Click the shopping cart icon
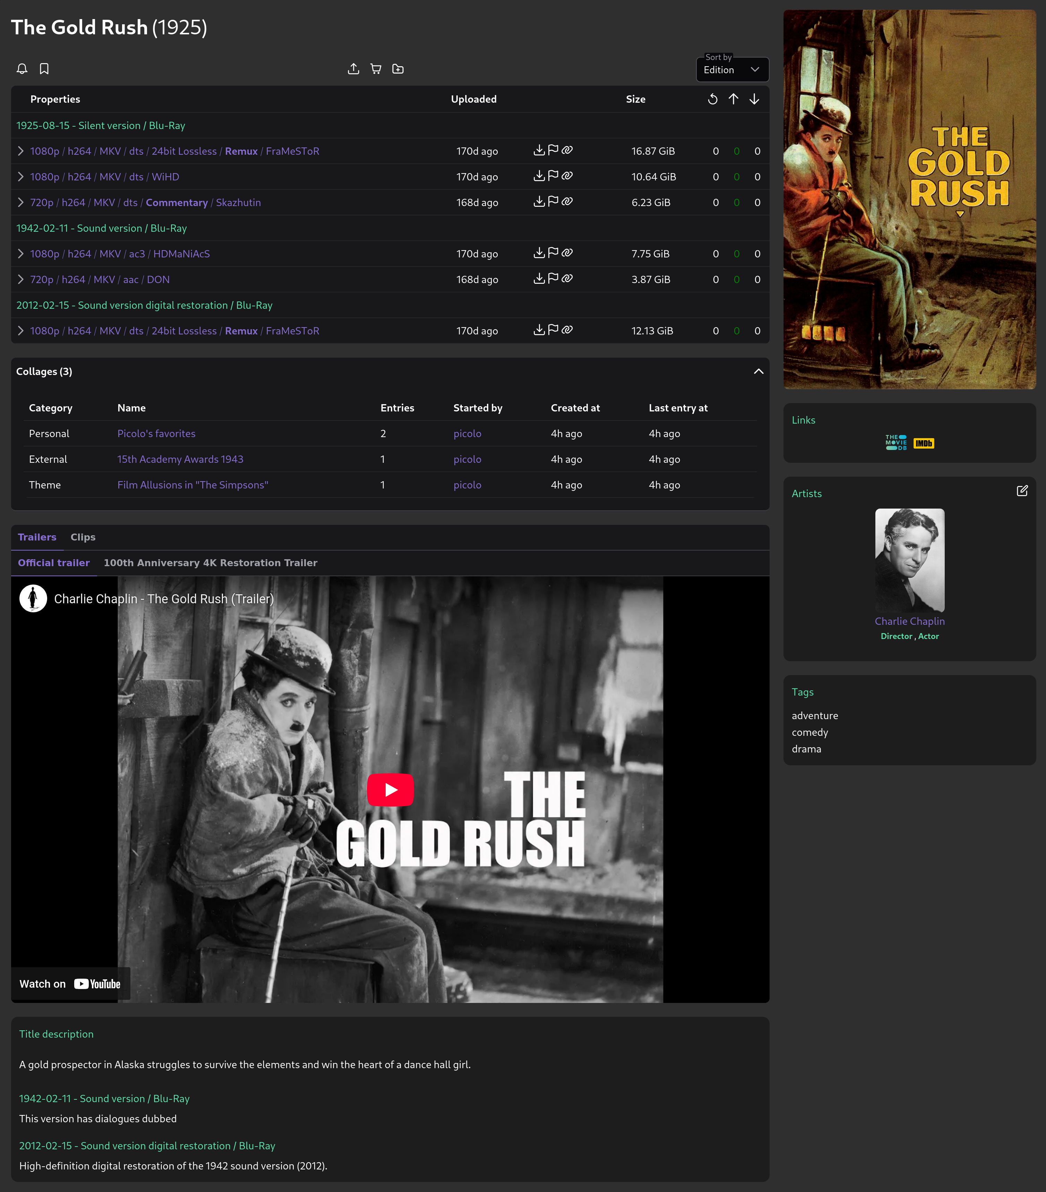This screenshot has height=1192, width=1046. (376, 69)
